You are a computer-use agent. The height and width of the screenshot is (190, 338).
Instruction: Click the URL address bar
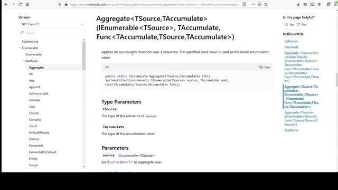[x=154, y=4]
